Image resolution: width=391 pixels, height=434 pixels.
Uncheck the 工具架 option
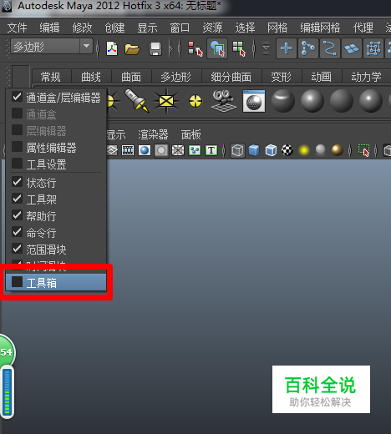56,199
